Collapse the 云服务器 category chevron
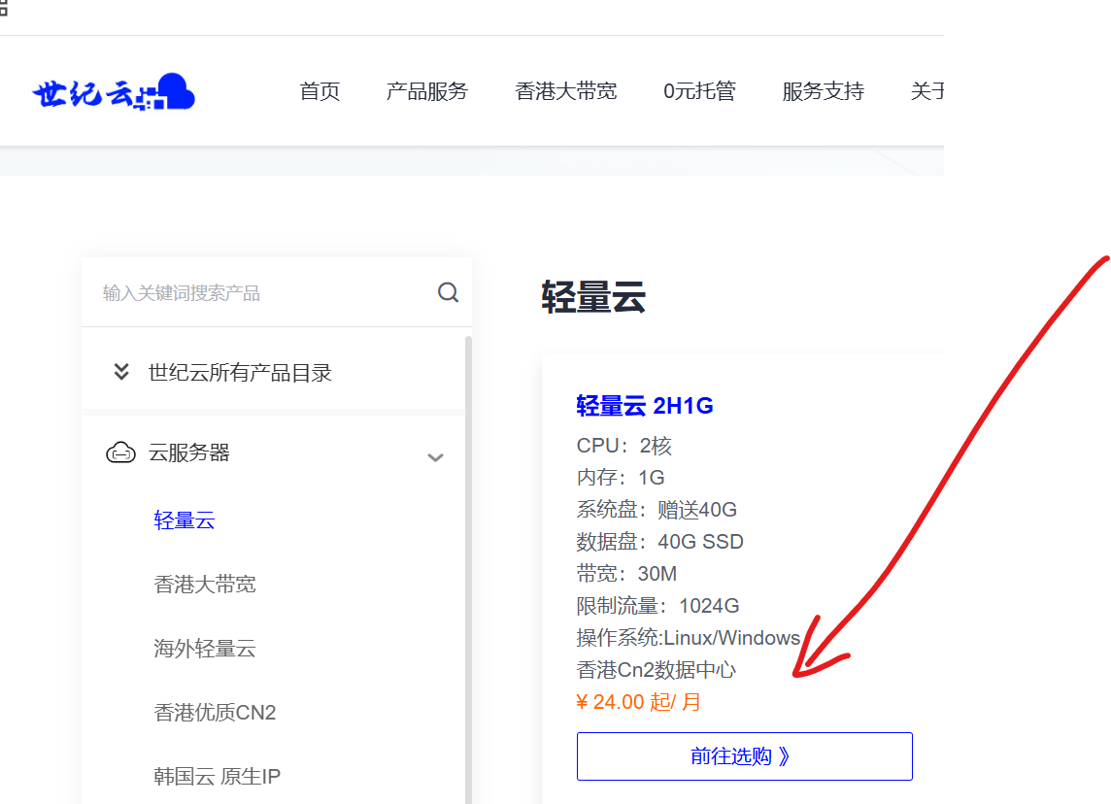Image resolution: width=1111 pixels, height=804 pixels. (435, 456)
